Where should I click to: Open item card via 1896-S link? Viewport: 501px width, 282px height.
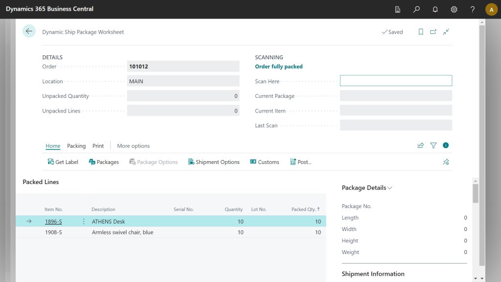click(53, 221)
